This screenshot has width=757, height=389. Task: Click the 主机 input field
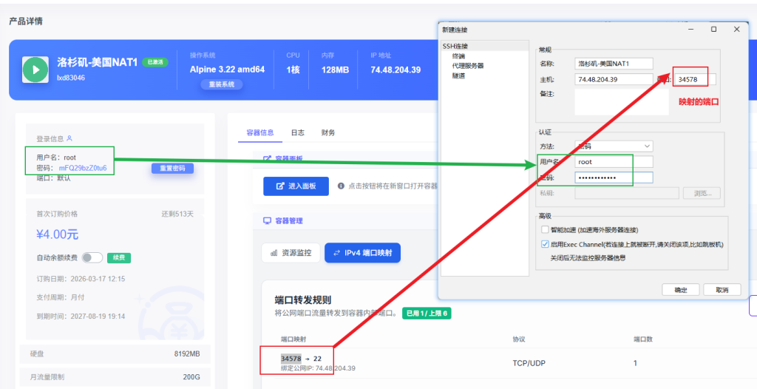click(x=614, y=79)
